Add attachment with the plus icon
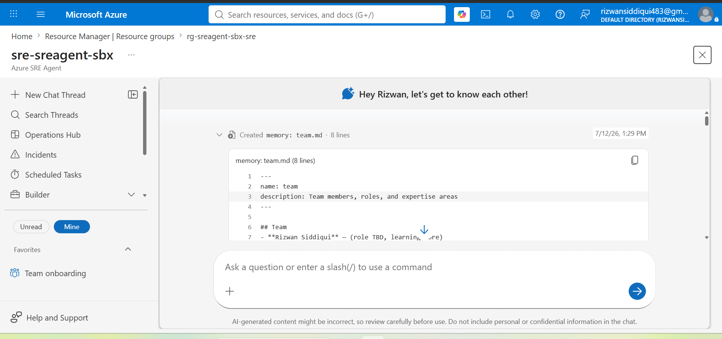The height and width of the screenshot is (339, 722). [230, 291]
